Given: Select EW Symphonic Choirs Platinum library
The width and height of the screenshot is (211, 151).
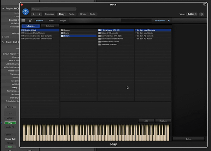Looking at the screenshot, I should 40,33.
